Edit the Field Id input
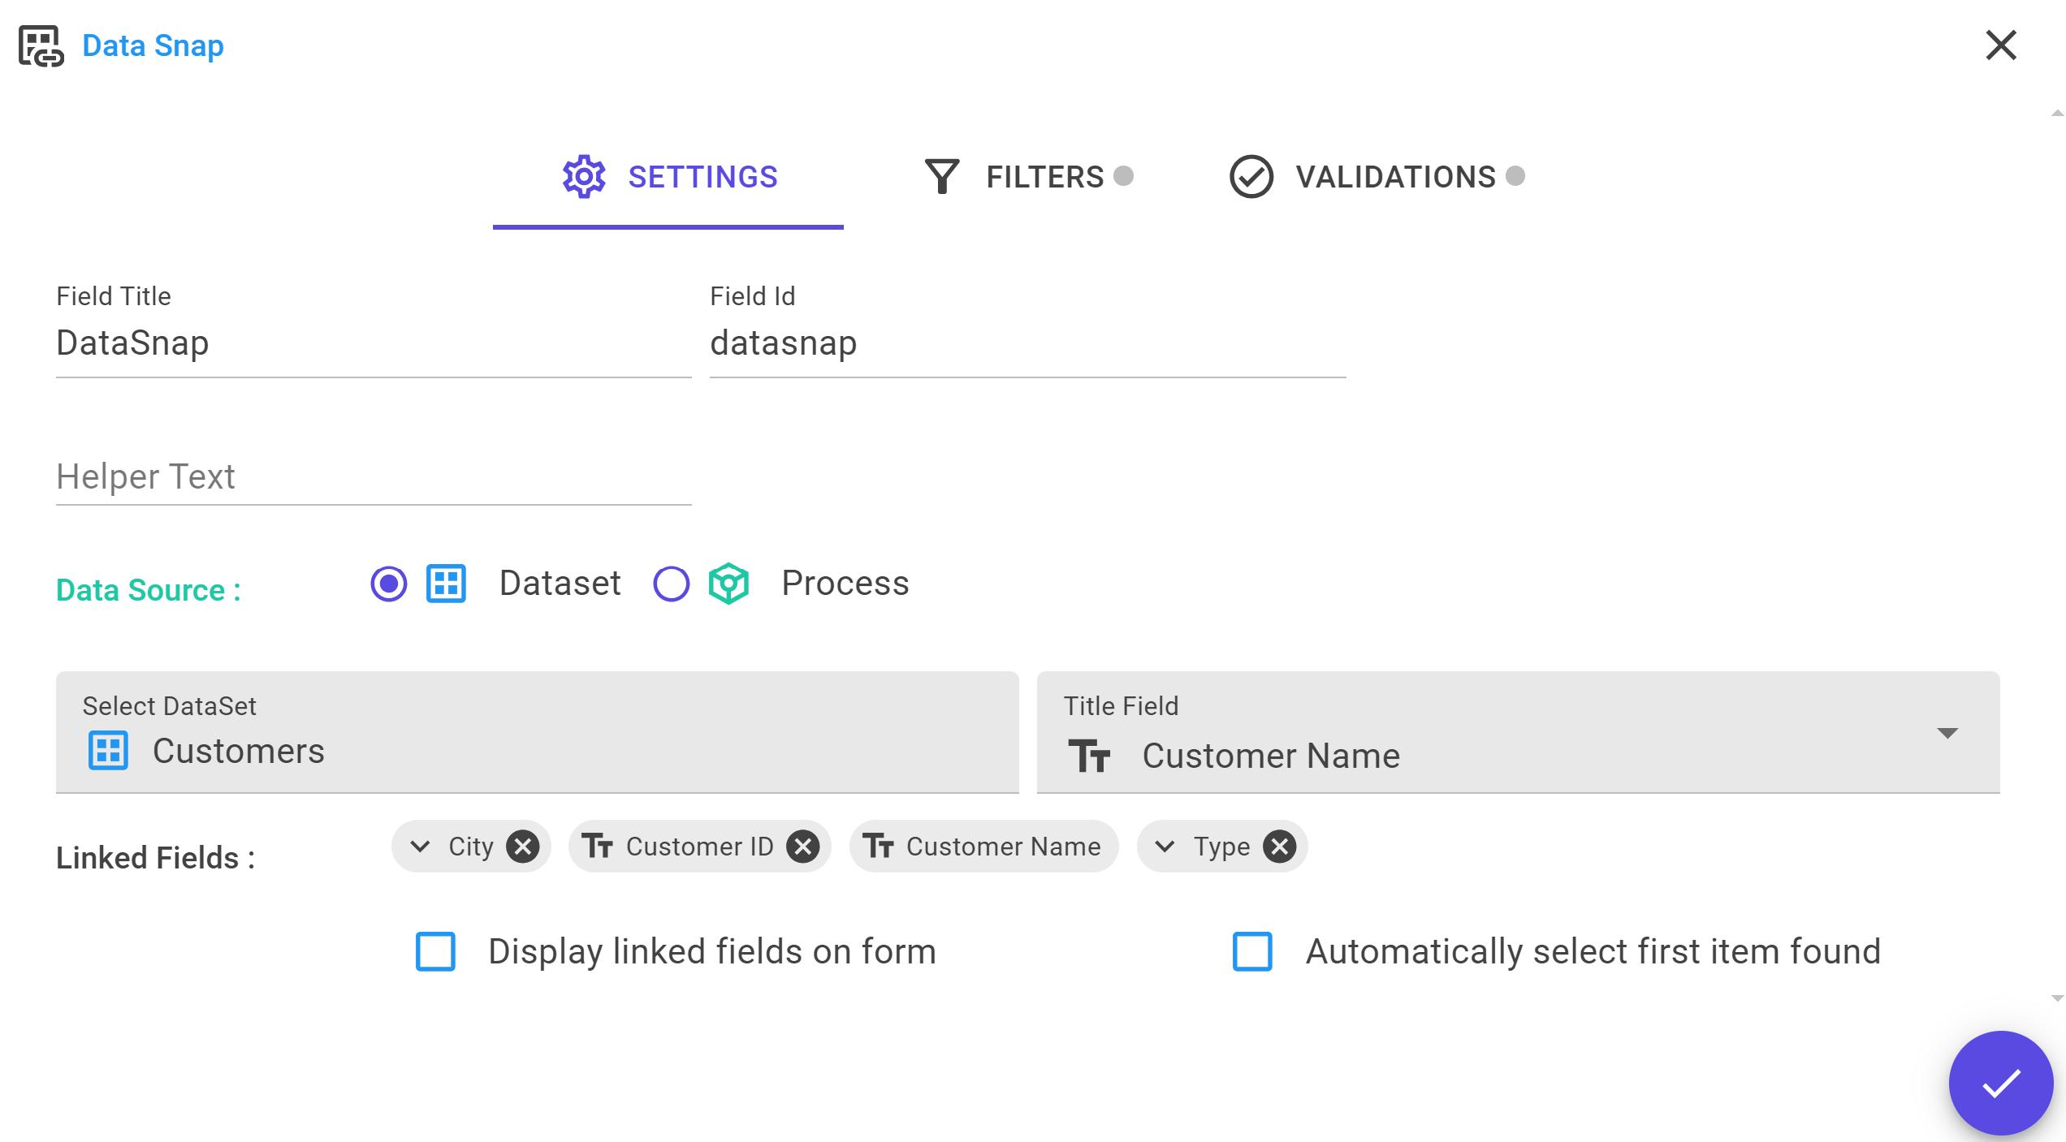2066x1142 pixels. coord(1028,343)
